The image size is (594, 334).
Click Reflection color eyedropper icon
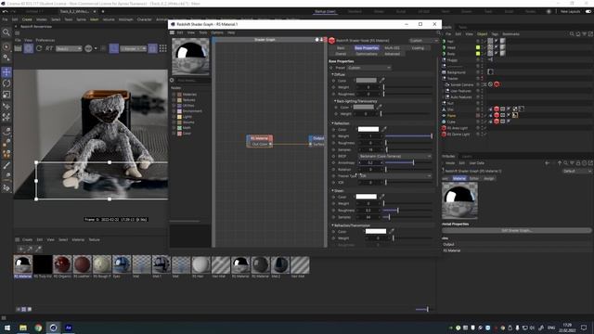[x=384, y=129]
